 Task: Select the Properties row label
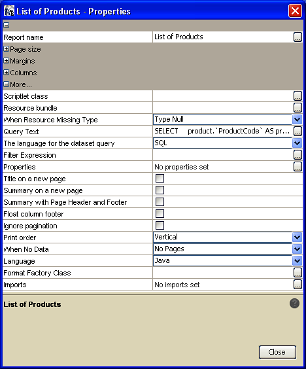tap(20, 167)
